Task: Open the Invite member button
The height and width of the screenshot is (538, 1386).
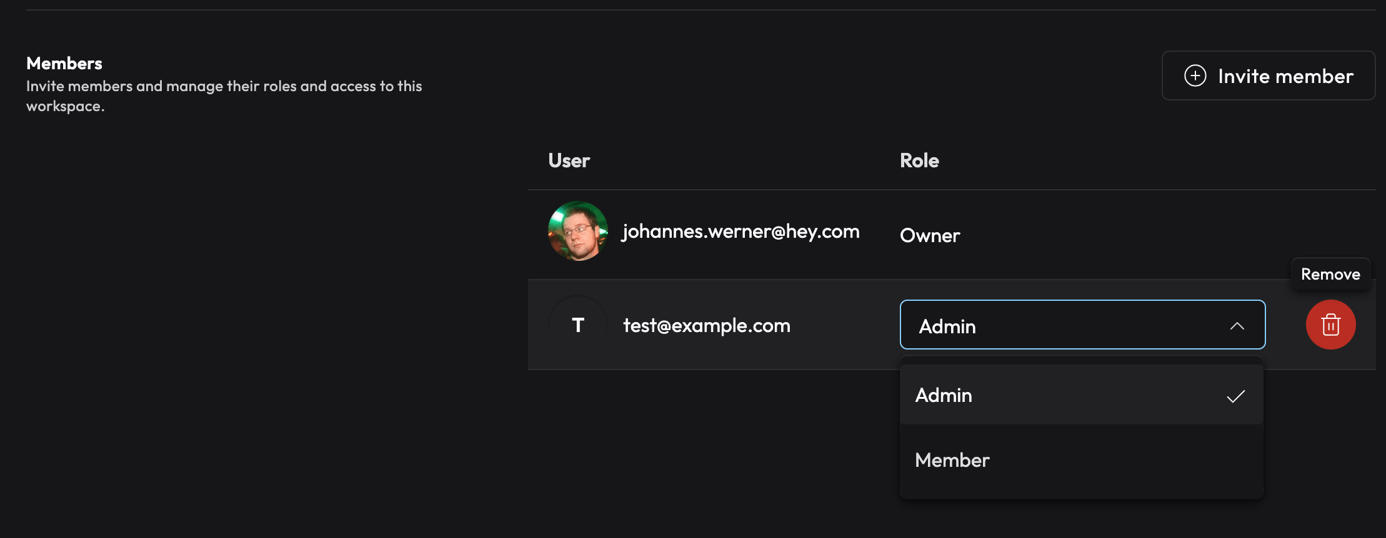Action: tap(1269, 76)
